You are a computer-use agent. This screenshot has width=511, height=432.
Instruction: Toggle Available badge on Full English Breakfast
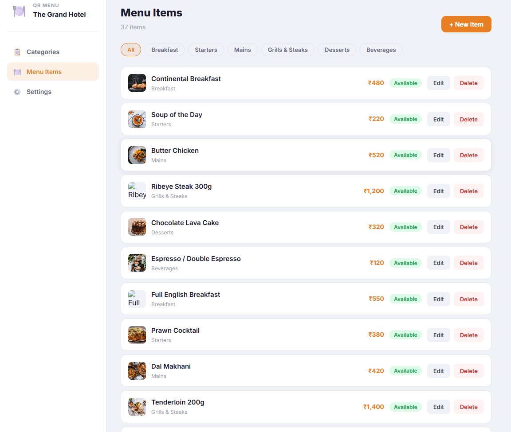pyautogui.click(x=405, y=299)
